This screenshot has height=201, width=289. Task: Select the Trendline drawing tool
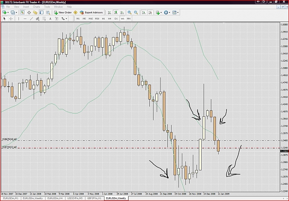pyautogui.click(x=31, y=19)
